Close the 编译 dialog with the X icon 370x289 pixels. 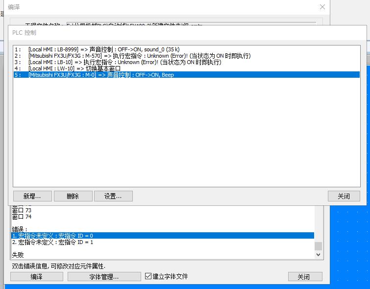coord(322,7)
